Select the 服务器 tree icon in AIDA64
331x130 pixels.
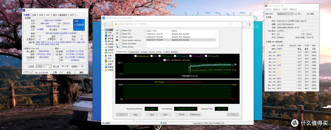coord(106,38)
